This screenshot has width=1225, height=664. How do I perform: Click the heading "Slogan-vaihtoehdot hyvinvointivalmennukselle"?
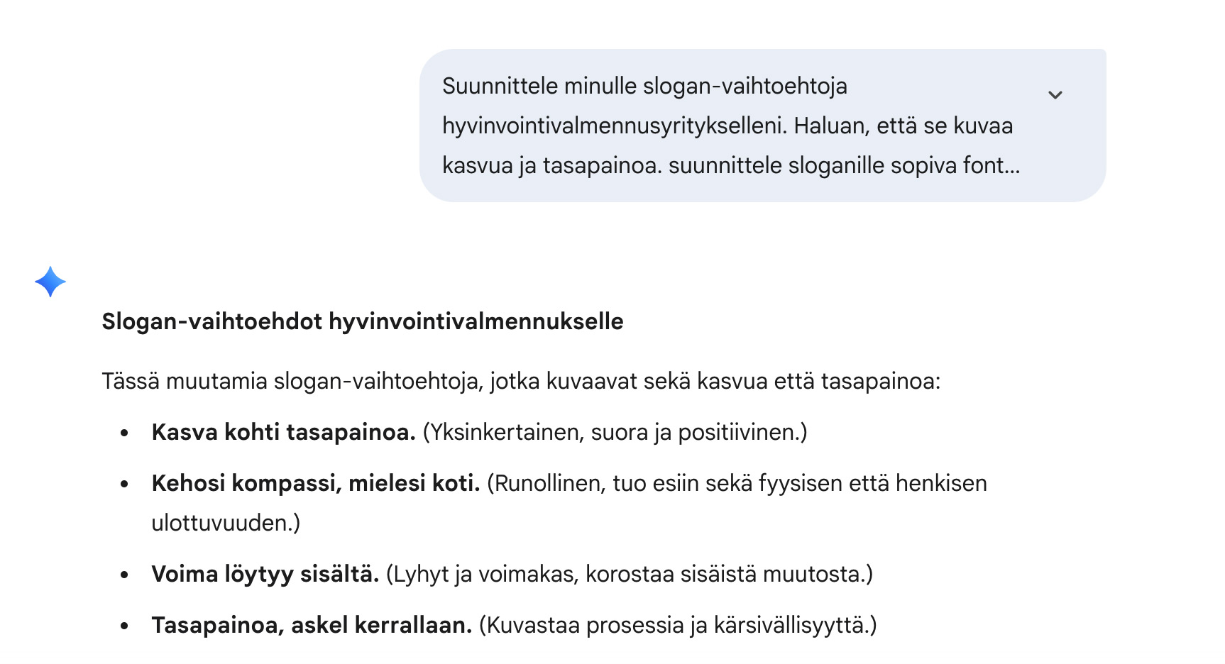coord(363,321)
